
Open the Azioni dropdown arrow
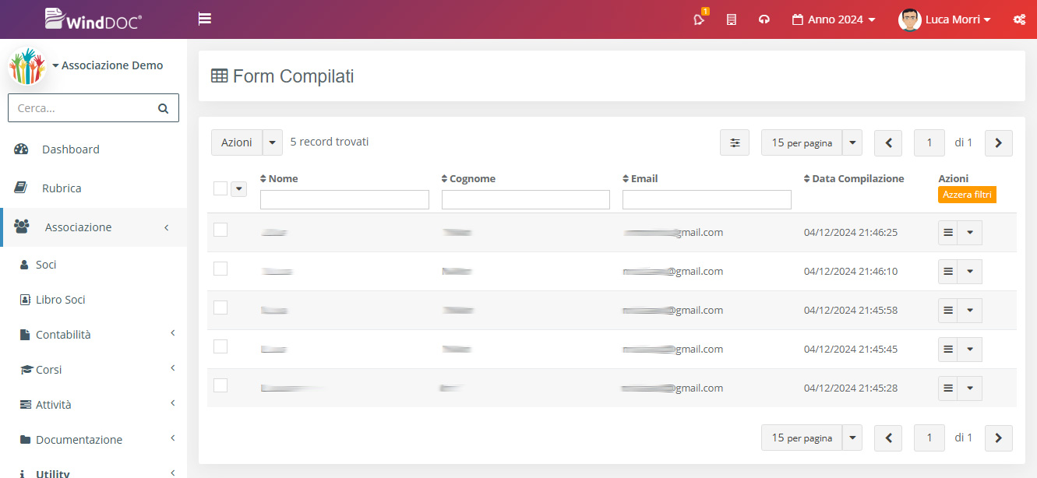pos(273,142)
